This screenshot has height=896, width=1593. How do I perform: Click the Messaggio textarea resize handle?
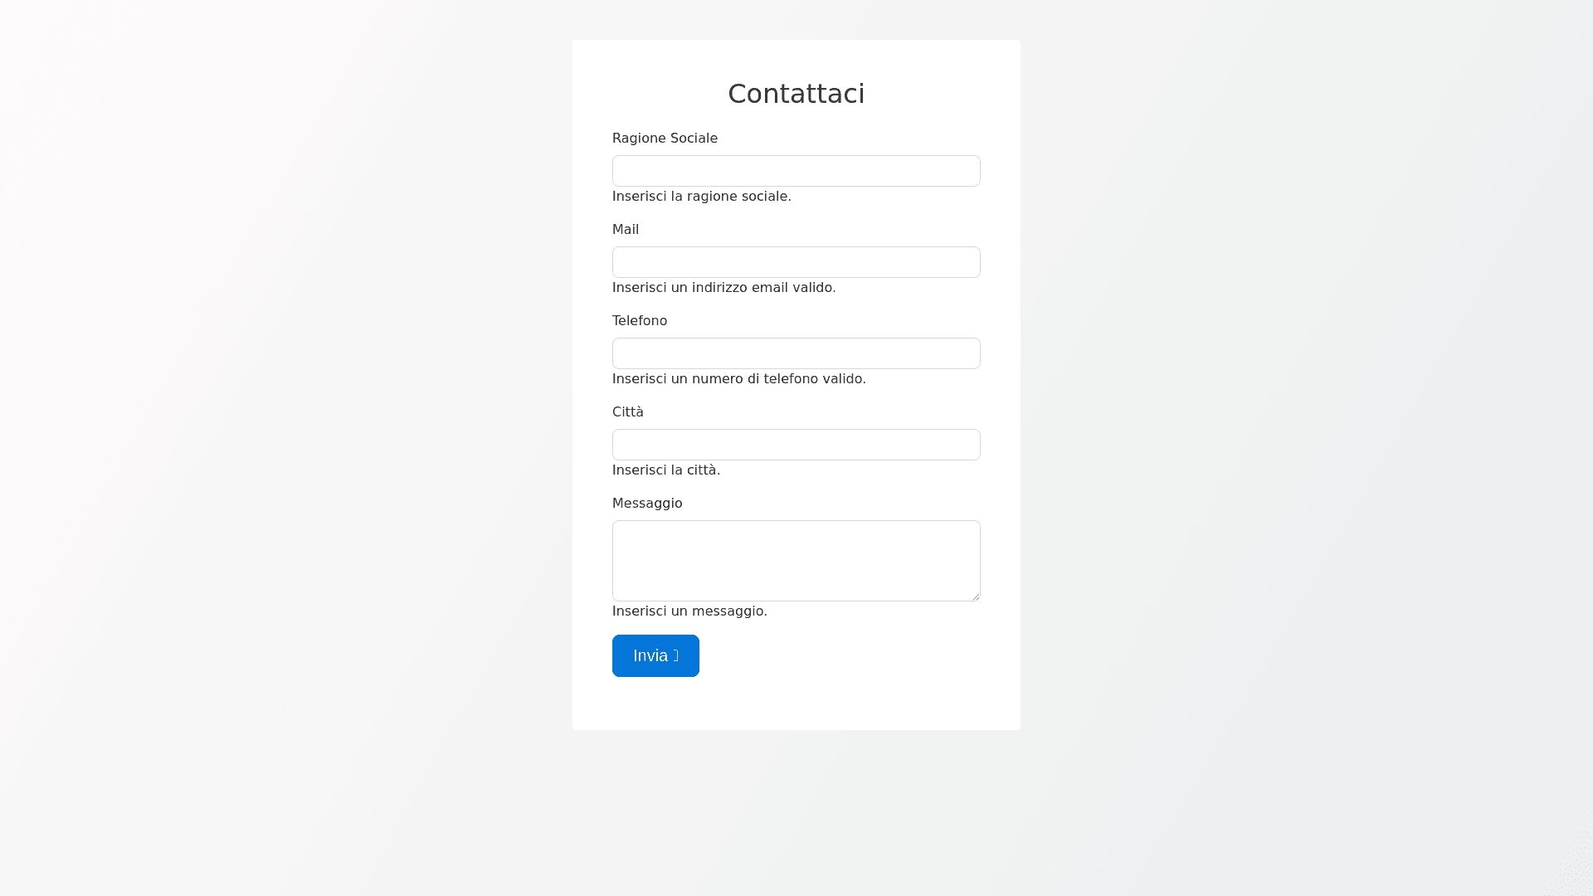pos(976,596)
